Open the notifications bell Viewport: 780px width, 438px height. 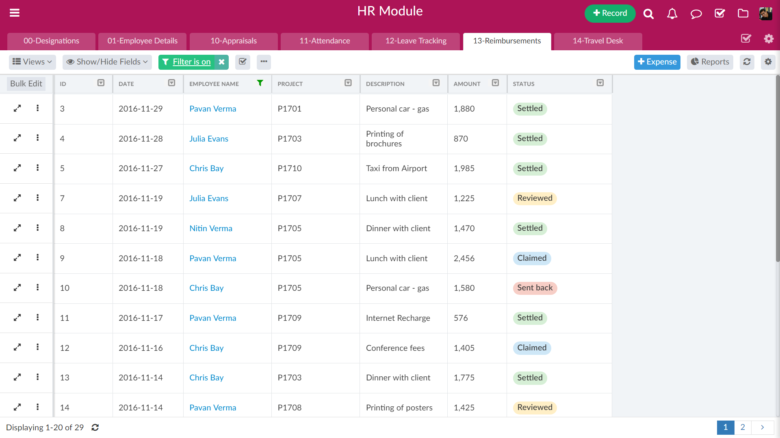pyautogui.click(x=672, y=14)
